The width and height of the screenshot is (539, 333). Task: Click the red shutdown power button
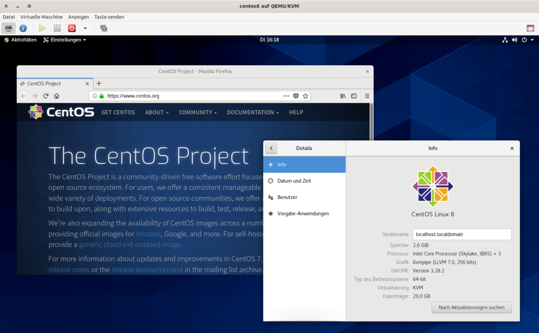(72, 28)
